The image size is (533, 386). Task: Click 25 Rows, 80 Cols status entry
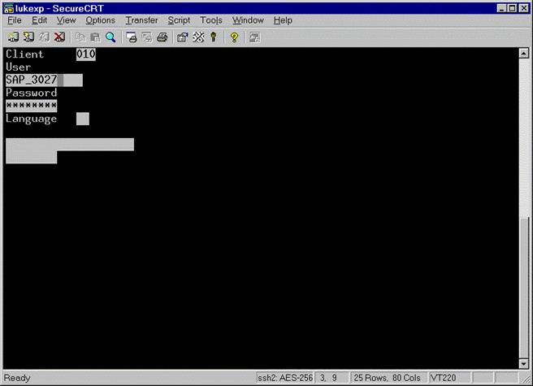click(388, 378)
